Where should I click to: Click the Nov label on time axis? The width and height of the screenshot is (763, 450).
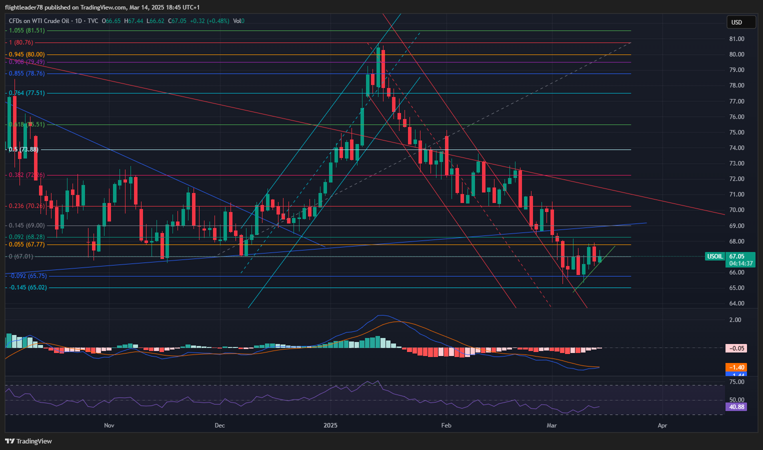click(x=109, y=425)
